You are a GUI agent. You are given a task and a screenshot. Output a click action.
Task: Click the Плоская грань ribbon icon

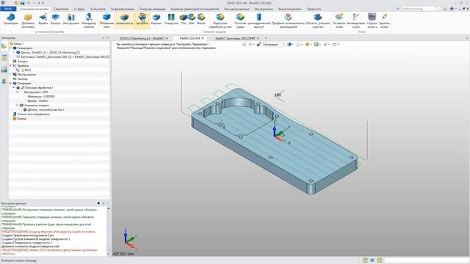point(240,21)
